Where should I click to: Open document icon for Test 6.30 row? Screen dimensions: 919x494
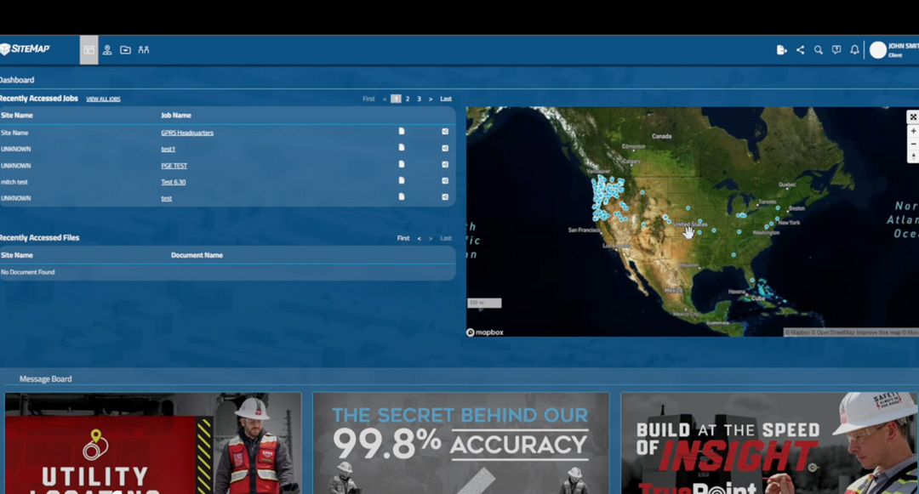coord(402,181)
